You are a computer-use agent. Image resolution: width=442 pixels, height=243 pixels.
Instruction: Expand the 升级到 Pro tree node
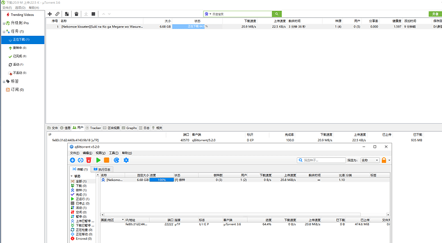point(4,24)
